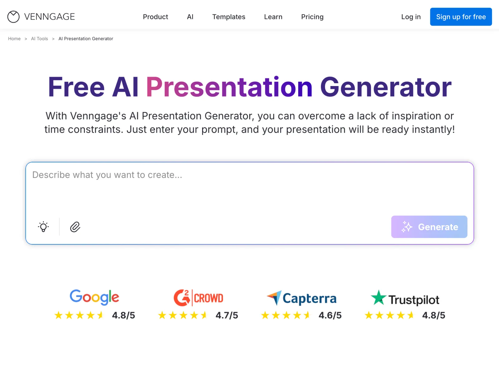Viewport: 499px width, 374px height.
Task: Navigate to Home via breadcrumb
Action: (x=14, y=39)
